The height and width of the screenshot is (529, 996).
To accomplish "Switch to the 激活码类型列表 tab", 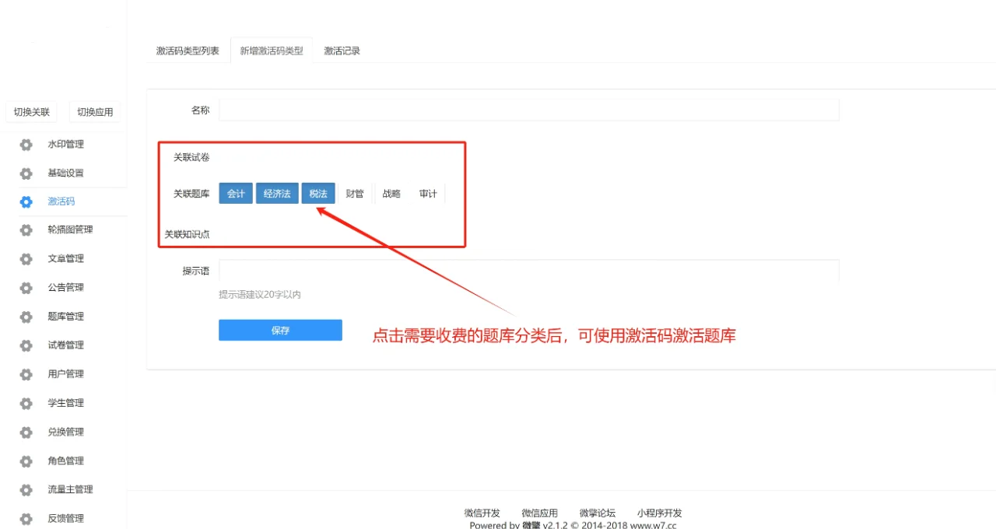I will click(x=187, y=49).
